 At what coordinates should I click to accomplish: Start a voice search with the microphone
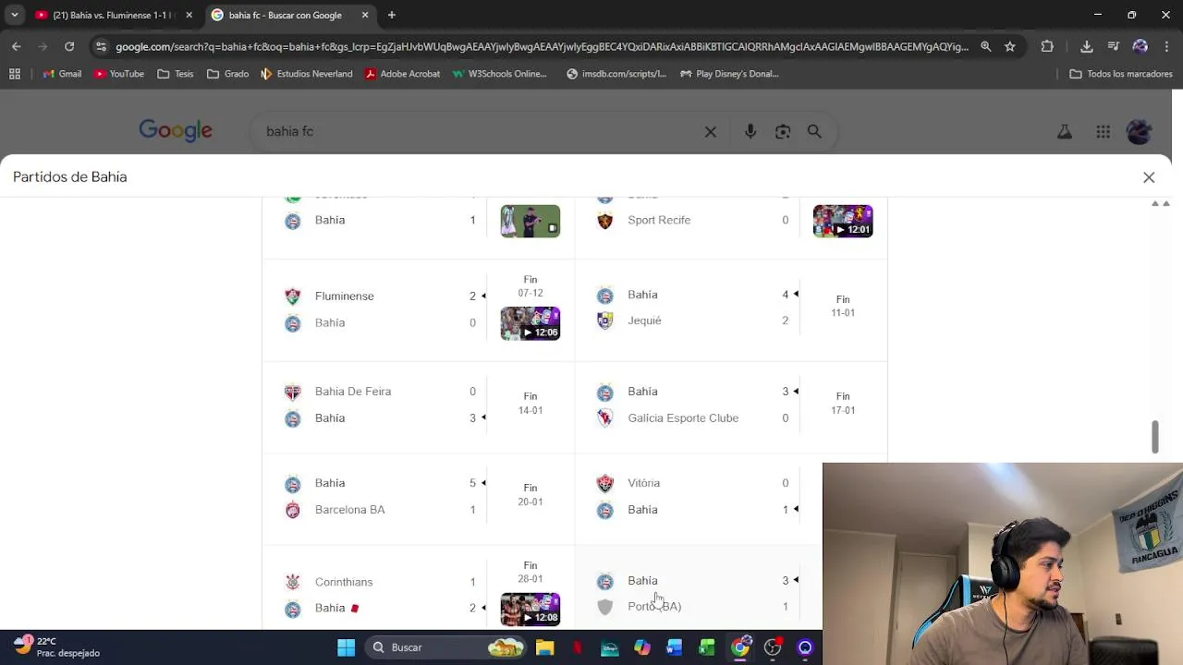tap(750, 131)
